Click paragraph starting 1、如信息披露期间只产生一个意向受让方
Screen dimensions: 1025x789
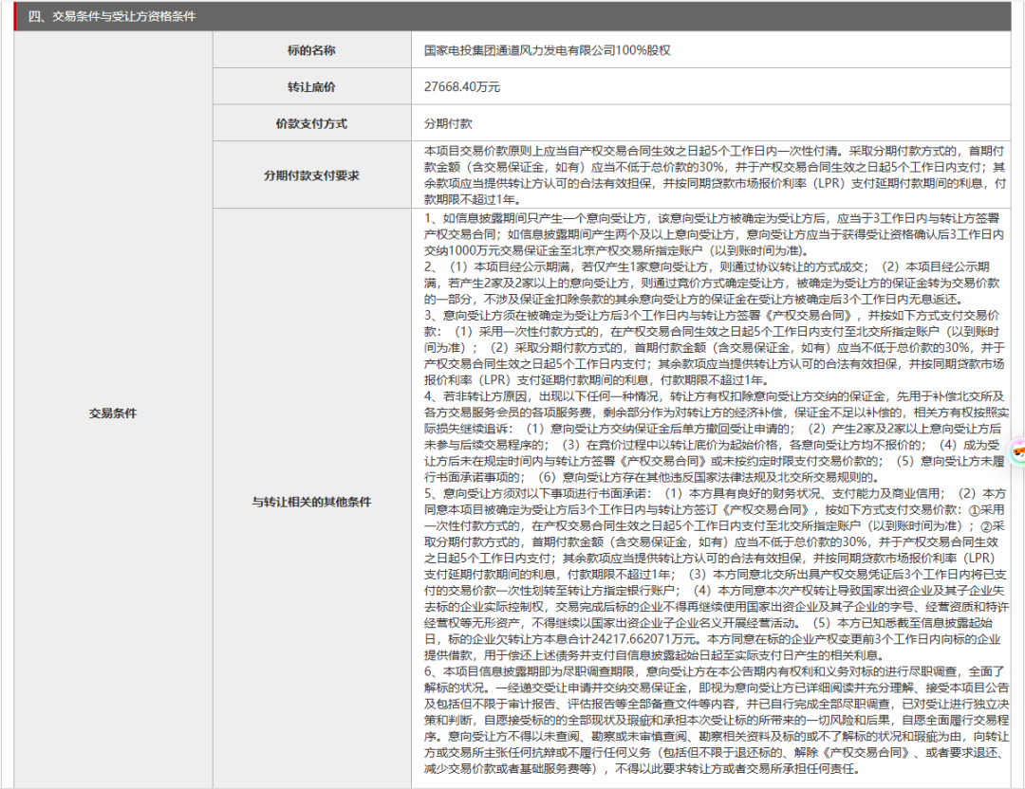coord(714,234)
